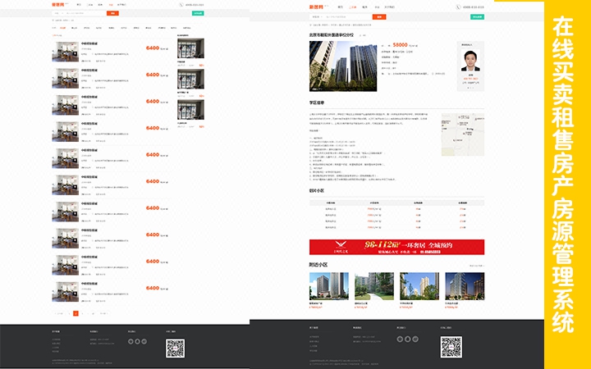Click the orange site logo on right page
This screenshot has width=591, height=369.
[316, 7]
